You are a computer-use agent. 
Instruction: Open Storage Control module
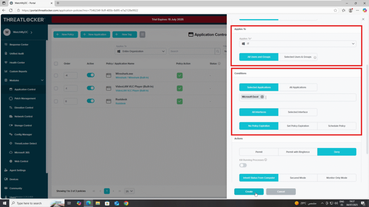23,125
